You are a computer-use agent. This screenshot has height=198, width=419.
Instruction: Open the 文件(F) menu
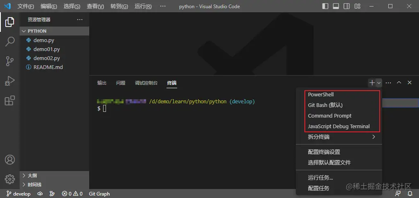[26, 6]
